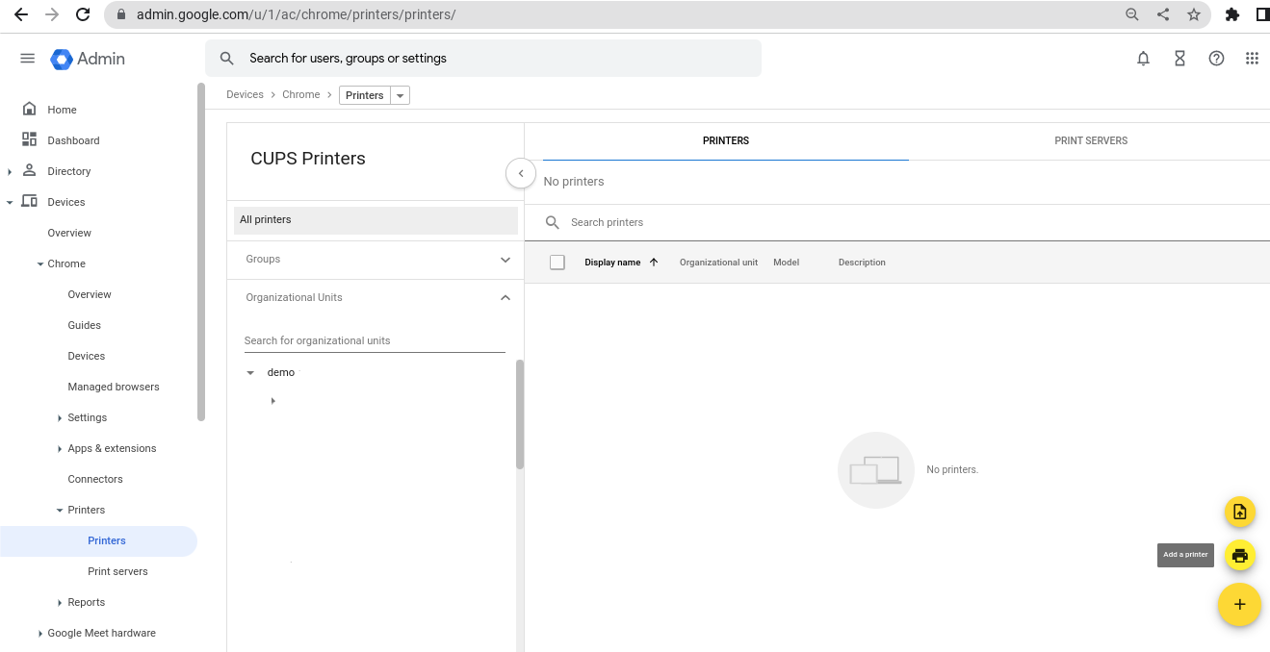
Task: Click the browser address bar URL
Action: point(297,14)
